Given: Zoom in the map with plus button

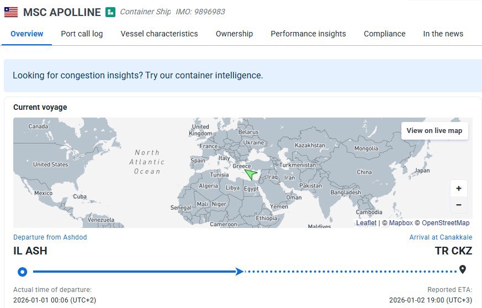Looking at the screenshot, I should point(459,188).
